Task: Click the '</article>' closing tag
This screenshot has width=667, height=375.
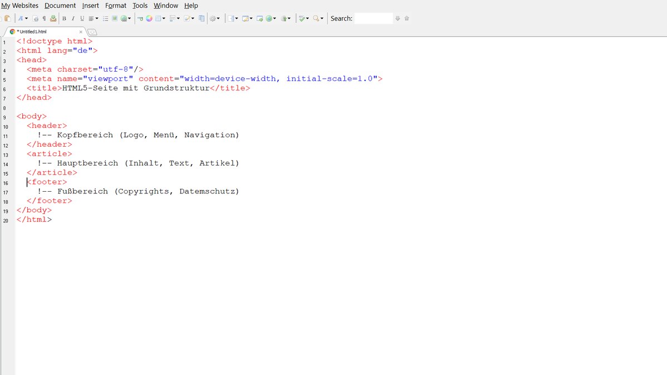Action: 52,172
